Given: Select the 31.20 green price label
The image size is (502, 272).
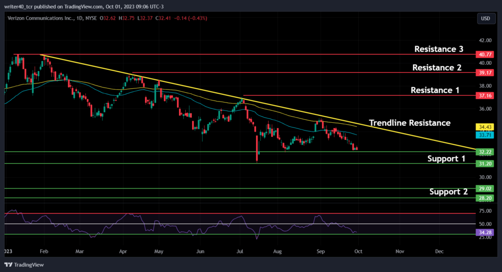Looking at the screenshot, I should click(x=485, y=164).
